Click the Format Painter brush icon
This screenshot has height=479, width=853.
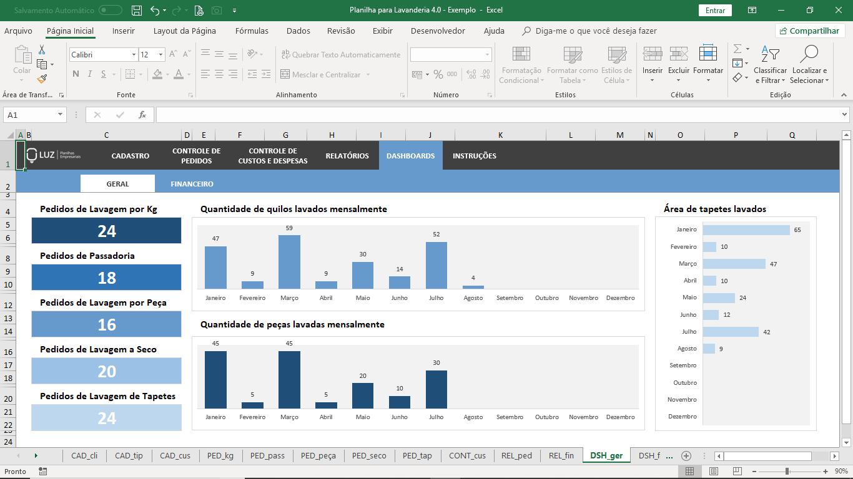click(42, 79)
